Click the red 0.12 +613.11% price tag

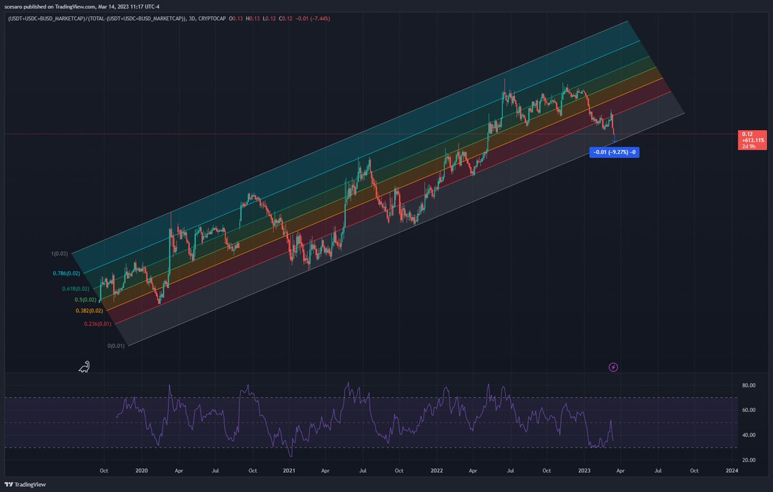click(751, 140)
